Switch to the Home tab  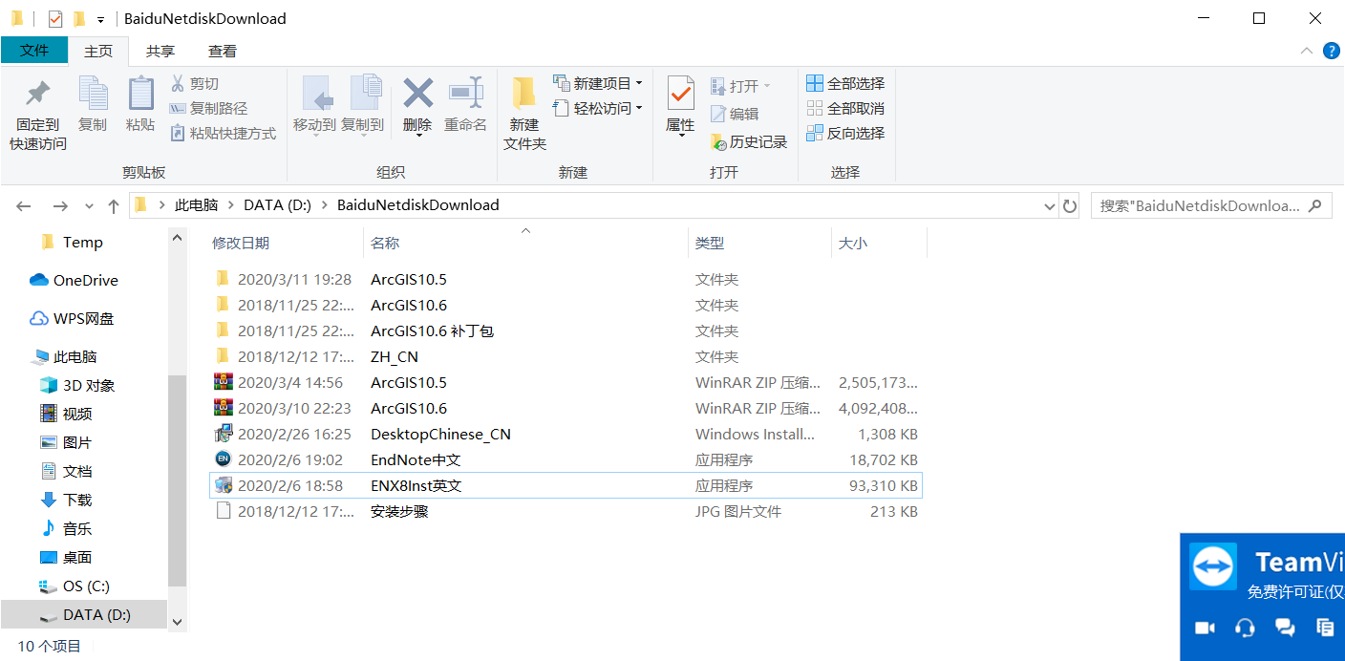[98, 51]
